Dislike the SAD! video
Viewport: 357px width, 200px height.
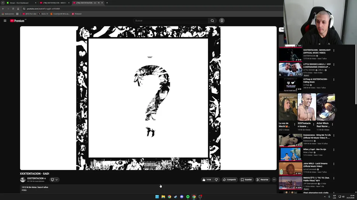pos(216,180)
